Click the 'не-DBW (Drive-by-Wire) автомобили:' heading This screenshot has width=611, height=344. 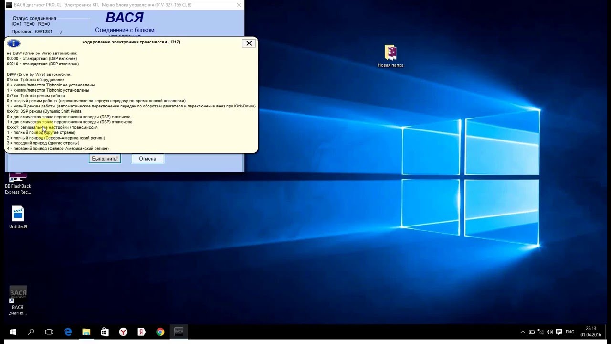[42, 54]
